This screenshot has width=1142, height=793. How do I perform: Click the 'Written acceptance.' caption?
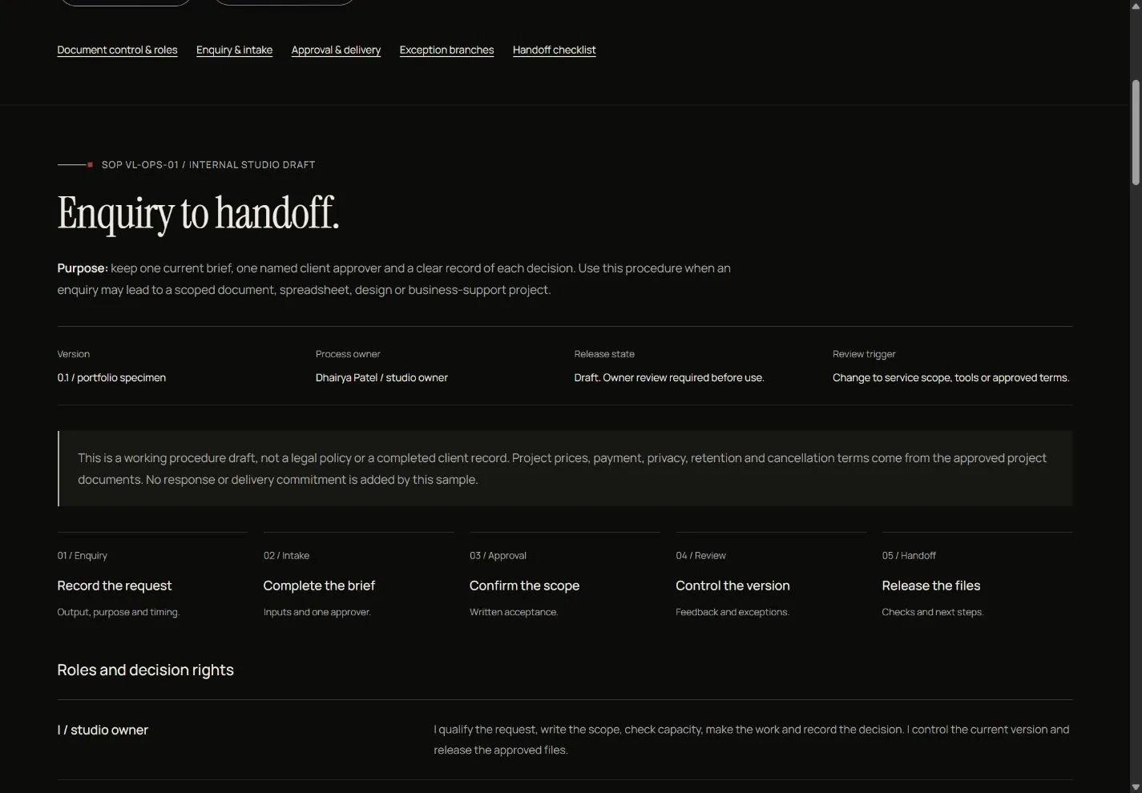[x=514, y=612]
